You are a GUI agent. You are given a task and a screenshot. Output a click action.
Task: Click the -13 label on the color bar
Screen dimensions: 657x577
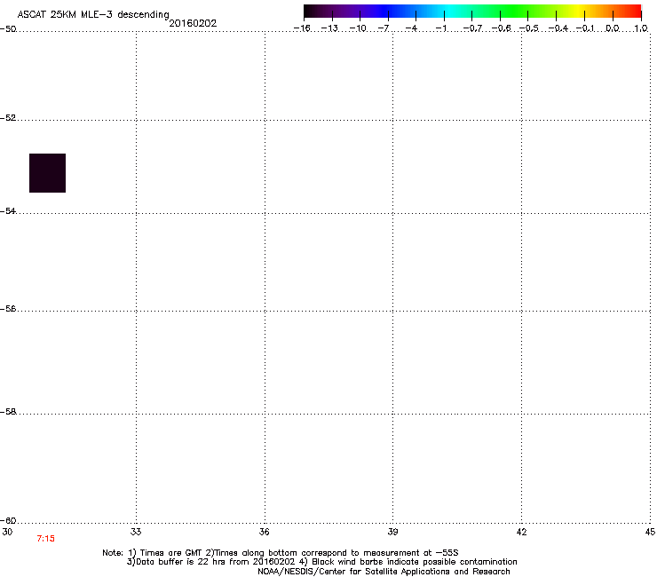[x=329, y=28]
